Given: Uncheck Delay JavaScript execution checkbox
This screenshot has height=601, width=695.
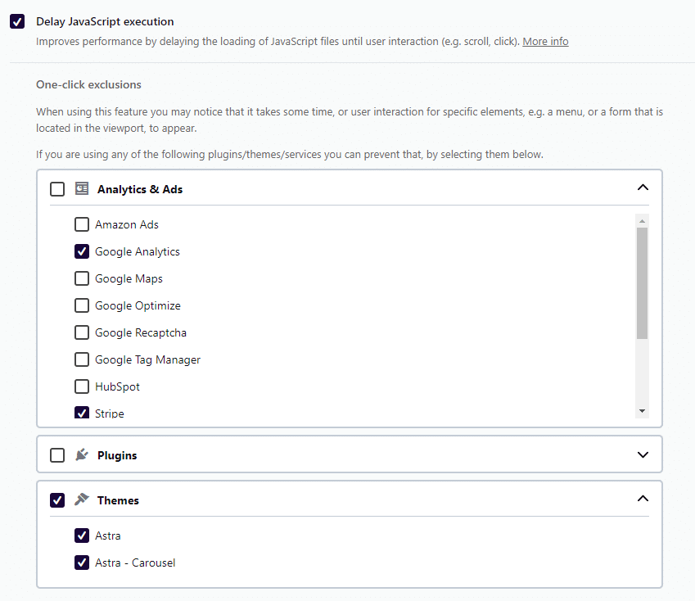Looking at the screenshot, I should tap(17, 22).
